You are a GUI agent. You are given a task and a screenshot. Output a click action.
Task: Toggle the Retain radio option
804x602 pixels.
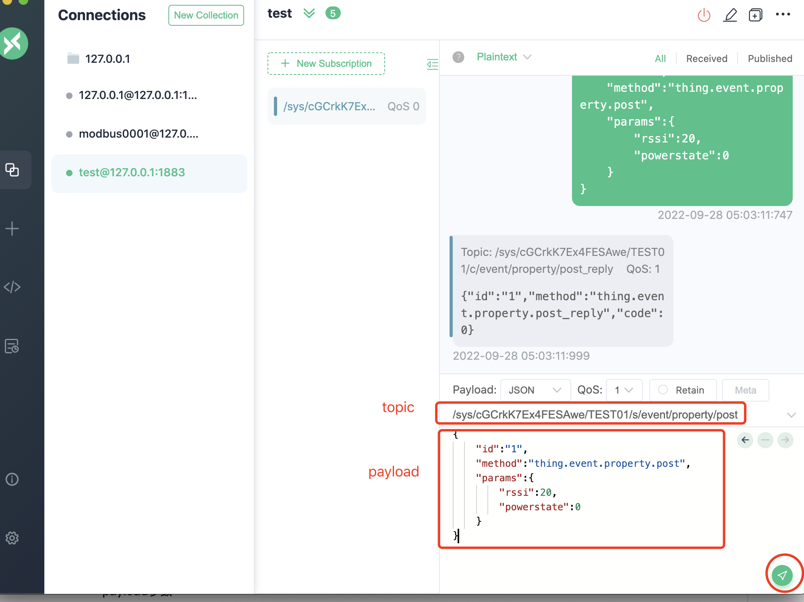(x=663, y=390)
